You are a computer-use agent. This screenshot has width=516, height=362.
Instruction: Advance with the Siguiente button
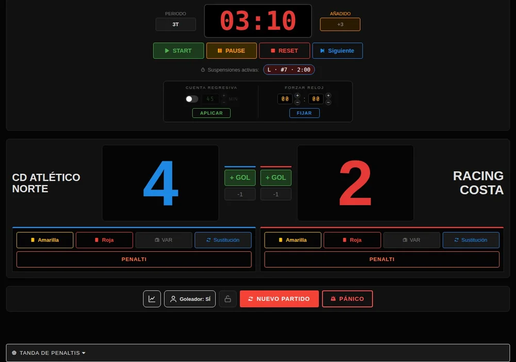click(x=337, y=50)
